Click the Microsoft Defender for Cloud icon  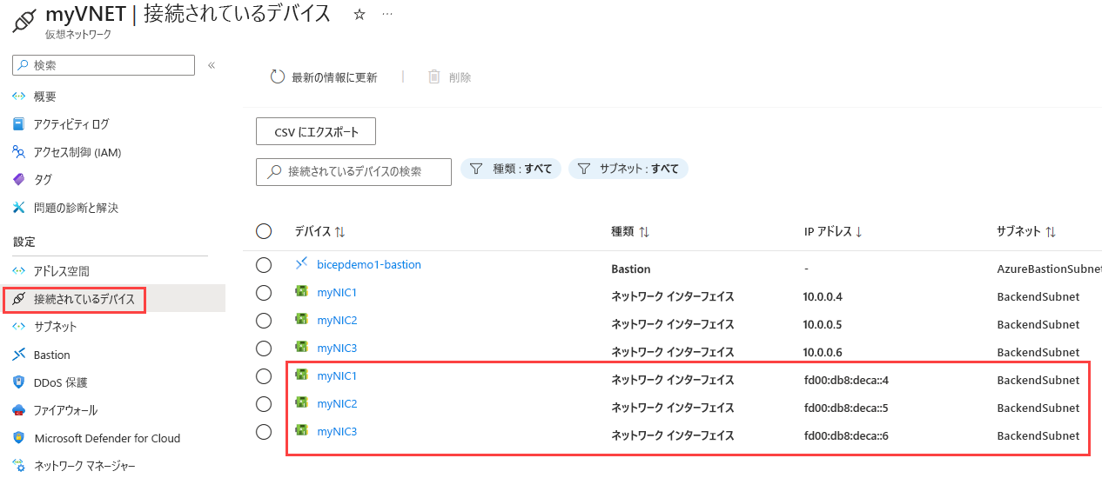coord(19,438)
